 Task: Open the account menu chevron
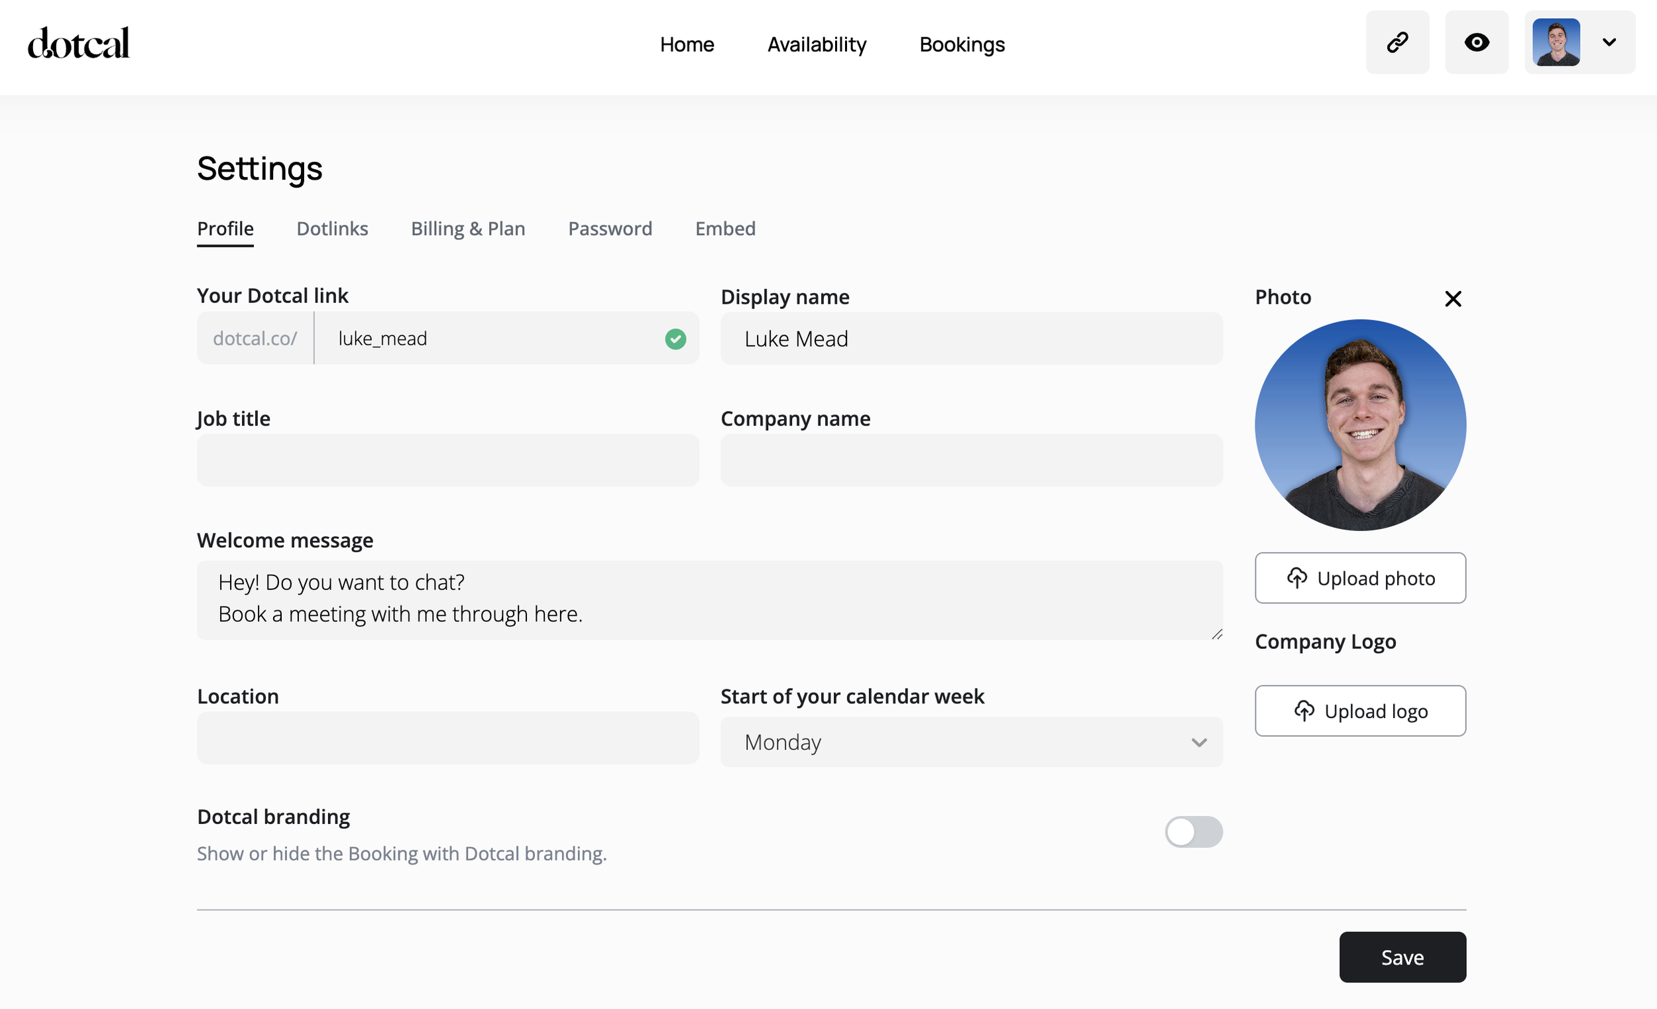click(1609, 42)
